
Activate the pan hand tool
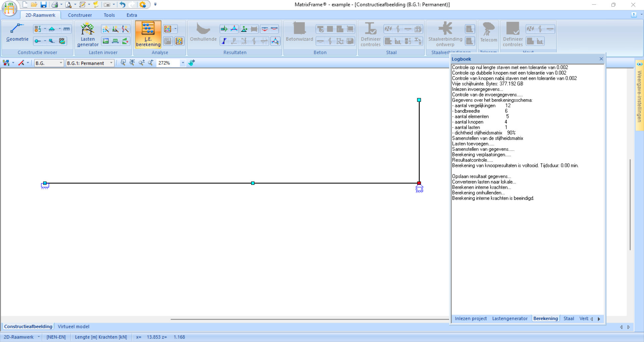(192, 63)
